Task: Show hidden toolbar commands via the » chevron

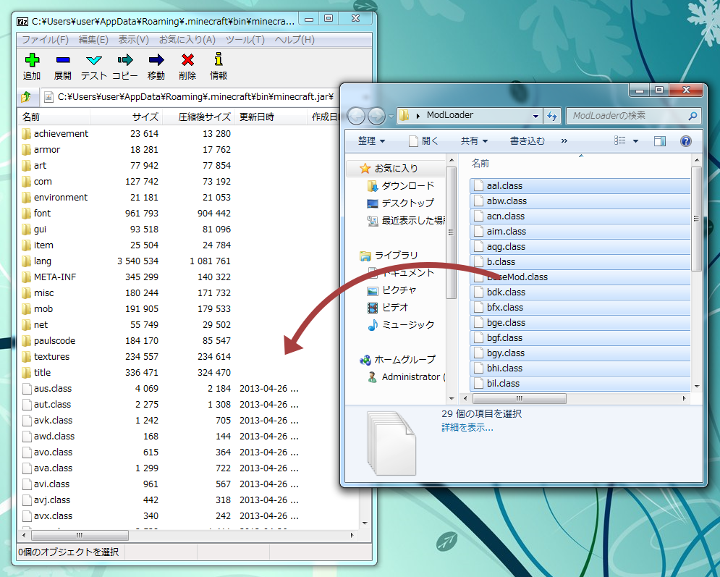Action: [564, 141]
